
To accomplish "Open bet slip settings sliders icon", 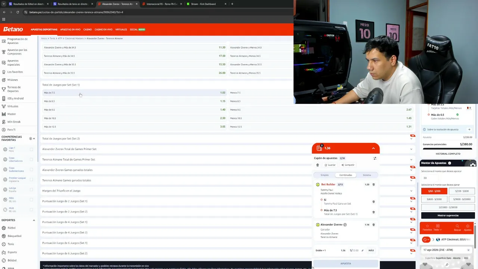I will [x=375, y=158].
